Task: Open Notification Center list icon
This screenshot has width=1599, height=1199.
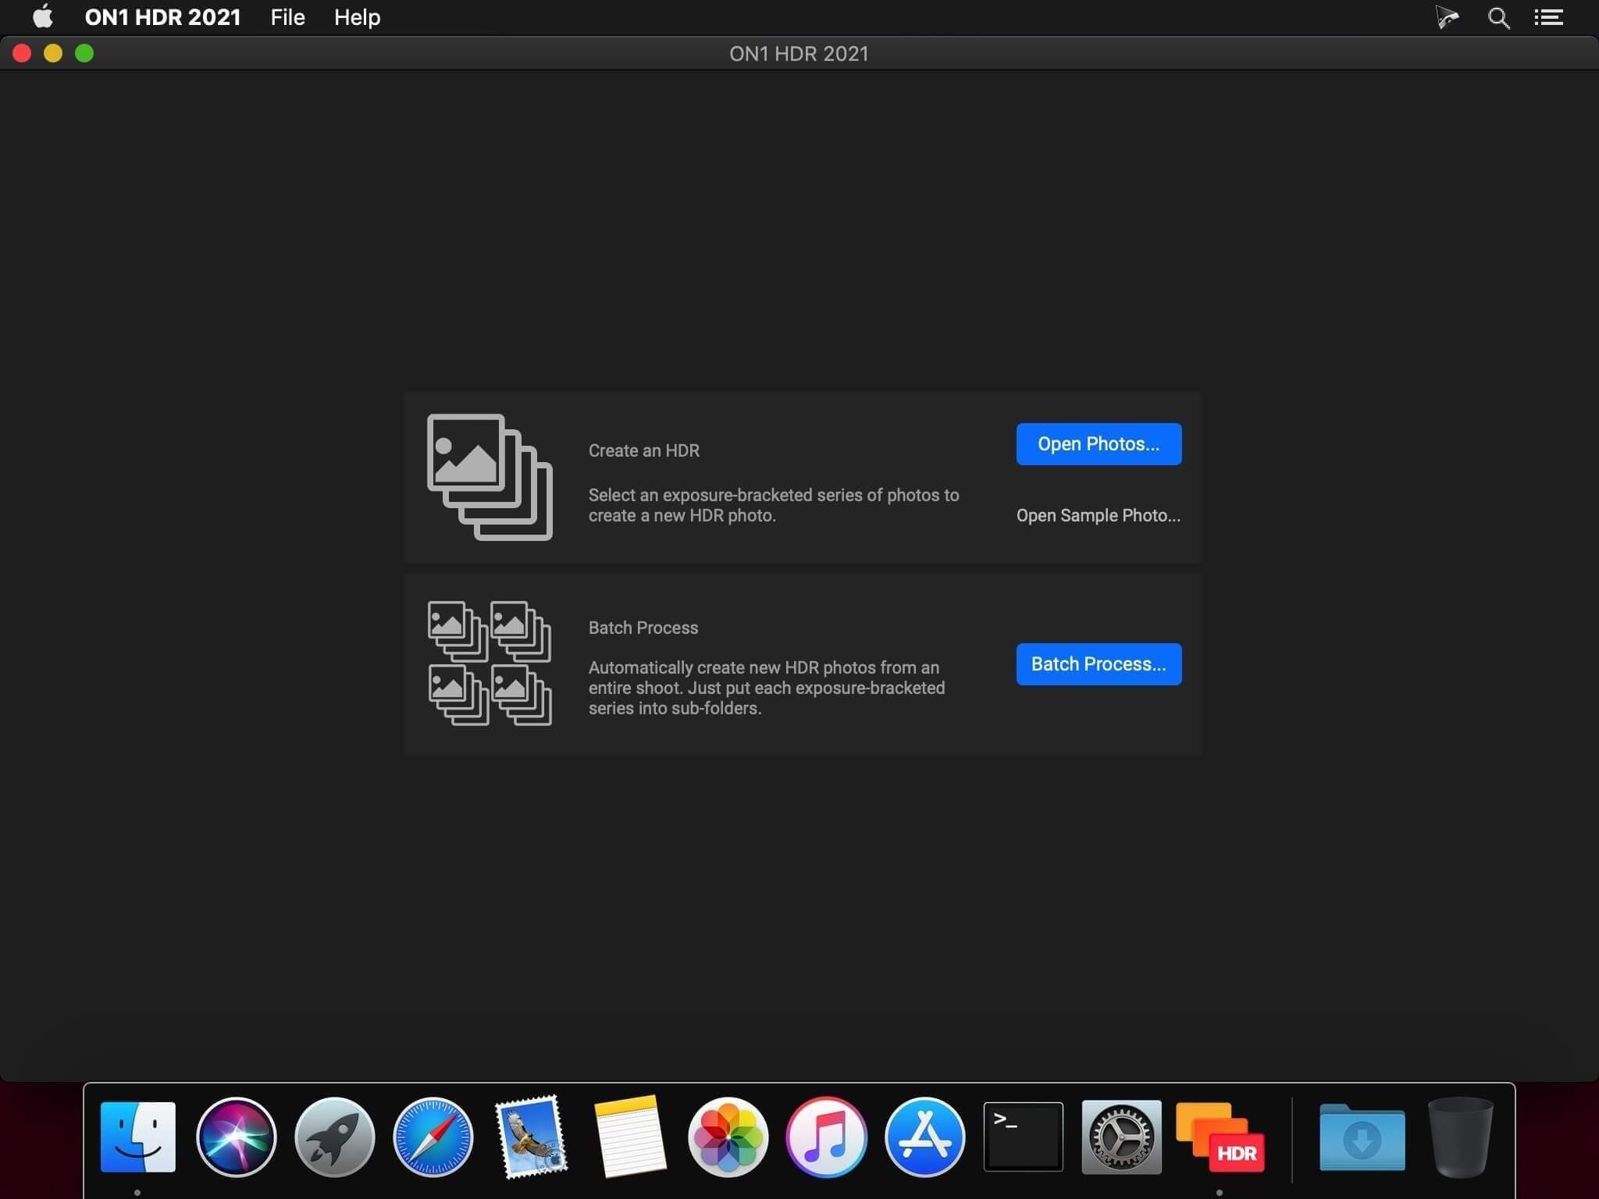Action: pos(1548,17)
